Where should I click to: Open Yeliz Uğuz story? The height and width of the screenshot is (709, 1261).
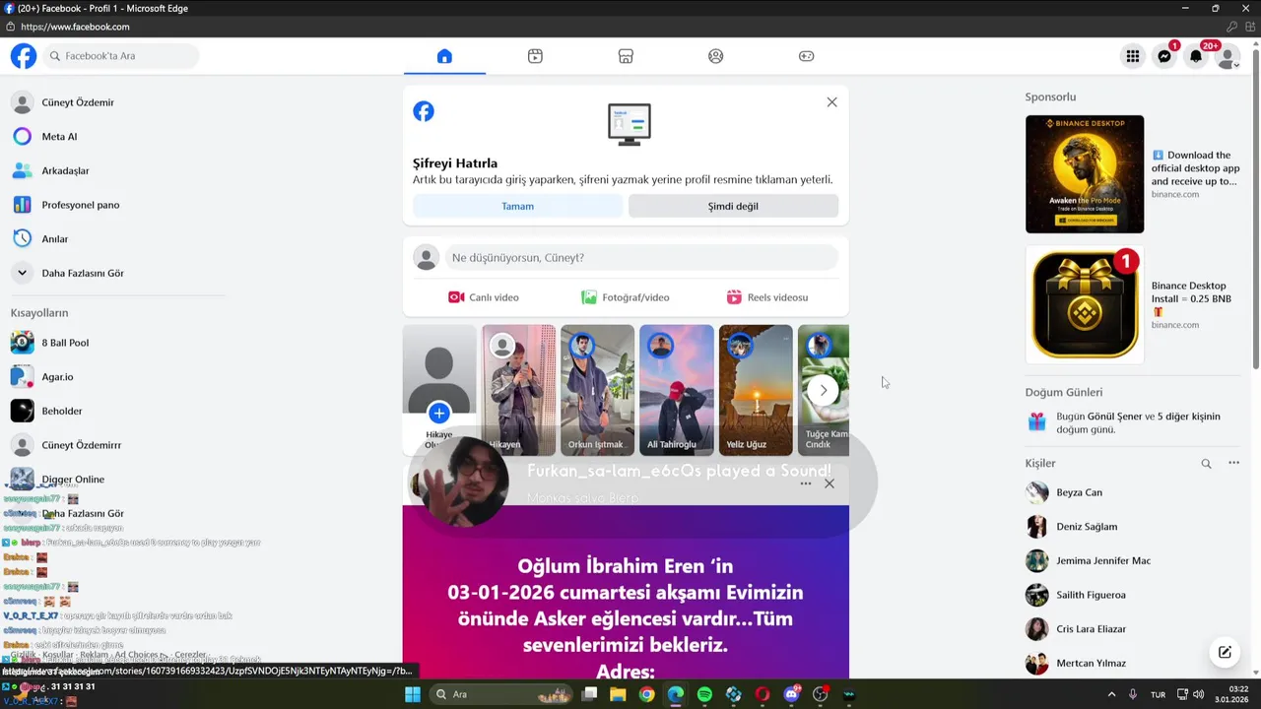[756, 390]
